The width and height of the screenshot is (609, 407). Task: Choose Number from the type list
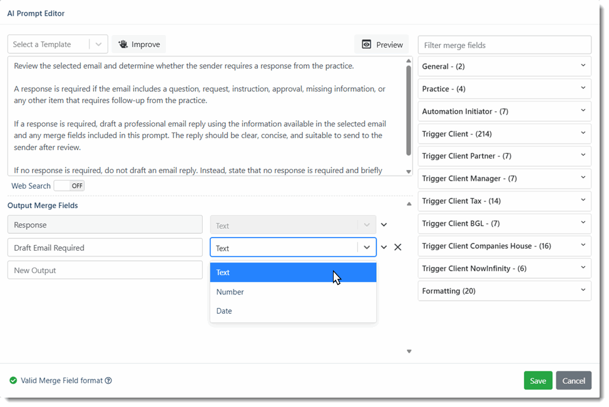coord(294,292)
